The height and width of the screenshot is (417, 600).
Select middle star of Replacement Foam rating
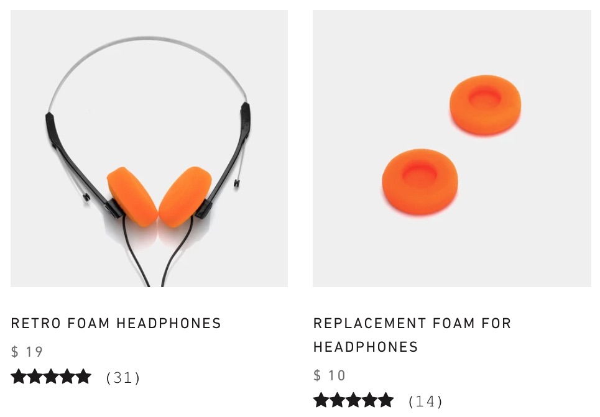point(353,401)
